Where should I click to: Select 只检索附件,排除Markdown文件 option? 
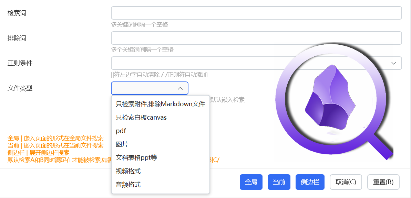click(x=161, y=104)
